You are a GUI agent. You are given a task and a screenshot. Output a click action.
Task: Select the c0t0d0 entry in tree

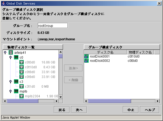[x=30, y=62]
